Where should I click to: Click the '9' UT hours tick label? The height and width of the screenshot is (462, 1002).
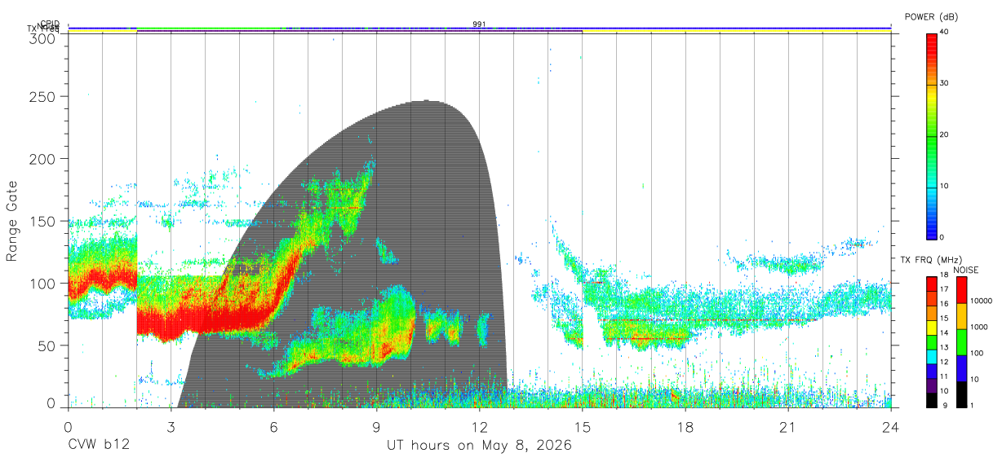tap(377, 427)
